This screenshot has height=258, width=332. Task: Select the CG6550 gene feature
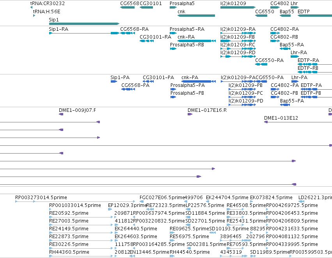[x=261, y=16]
